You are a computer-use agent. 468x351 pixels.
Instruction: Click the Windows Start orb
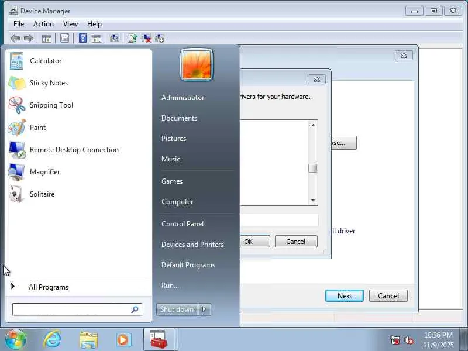click(16, 340)
